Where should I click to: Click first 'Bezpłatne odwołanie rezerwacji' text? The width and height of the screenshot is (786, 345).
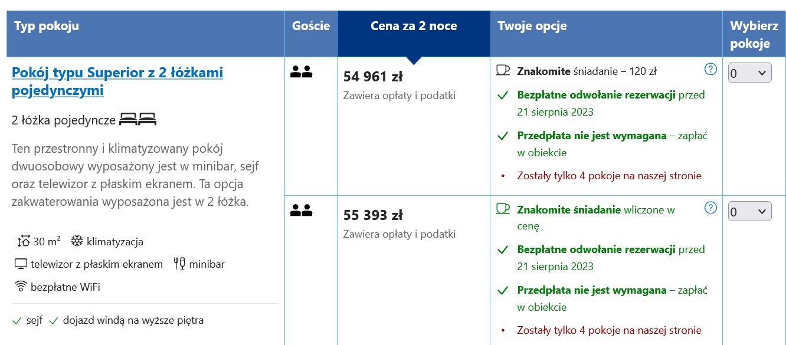(596, 94)
